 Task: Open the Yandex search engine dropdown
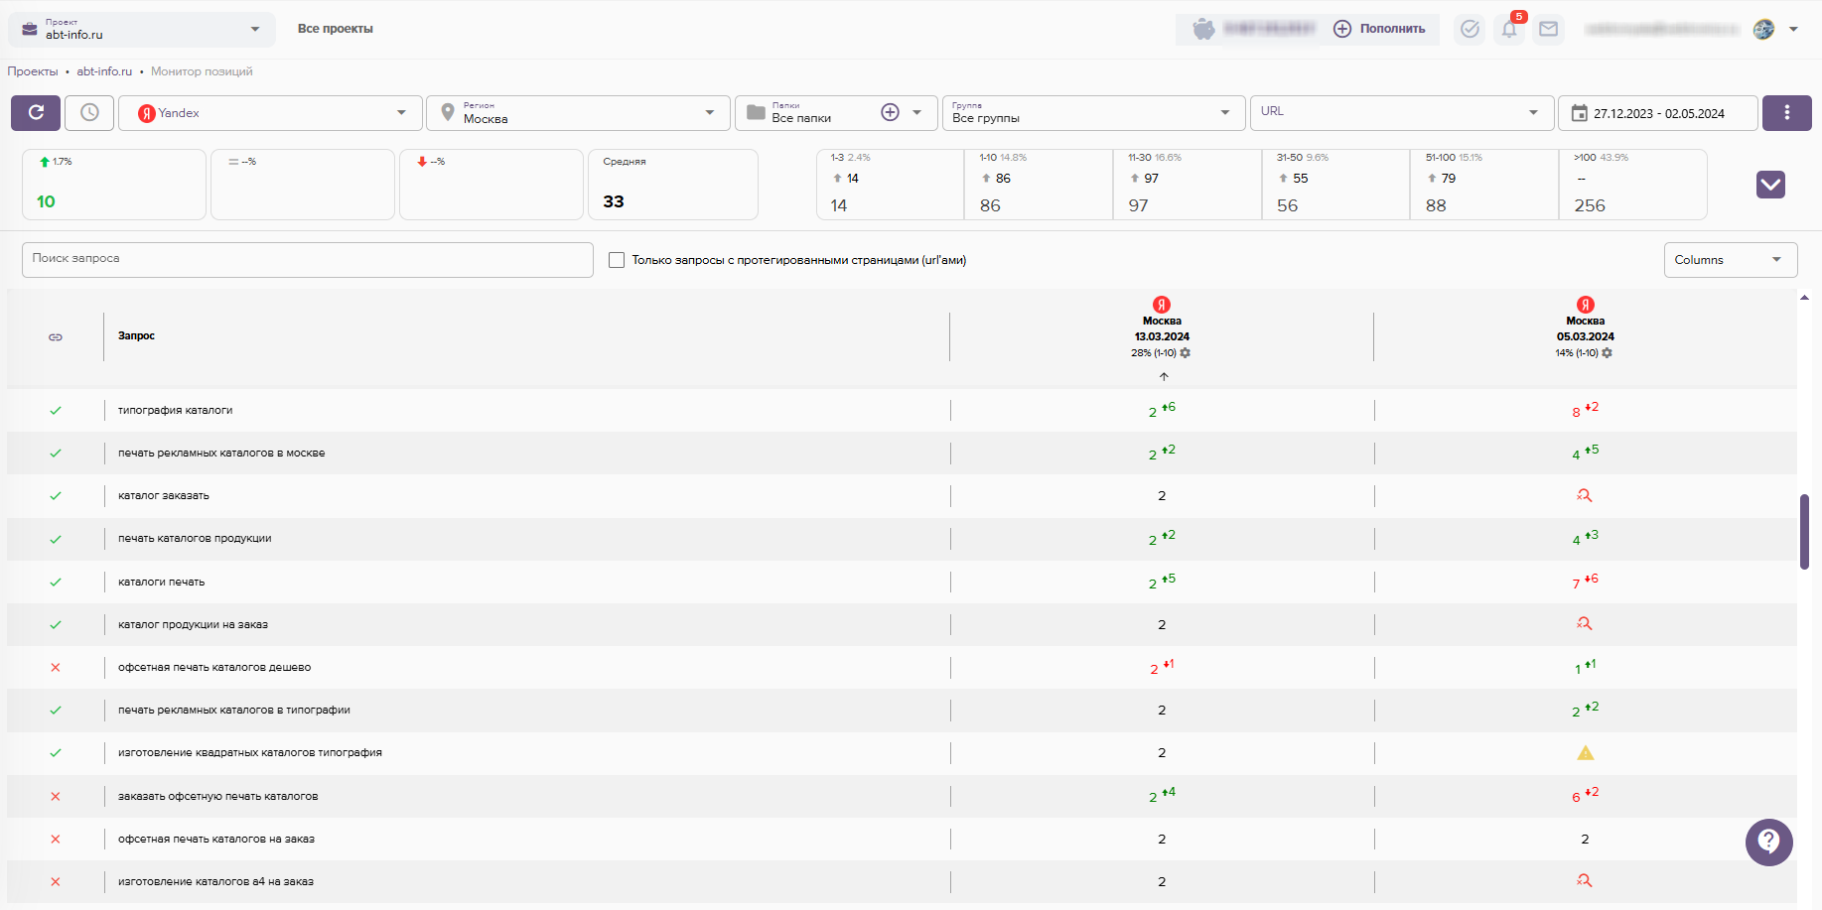coord(270,113)
